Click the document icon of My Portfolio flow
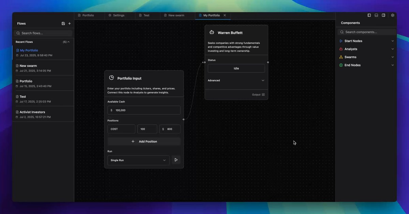The image size is (409, 214). point(17,50)
